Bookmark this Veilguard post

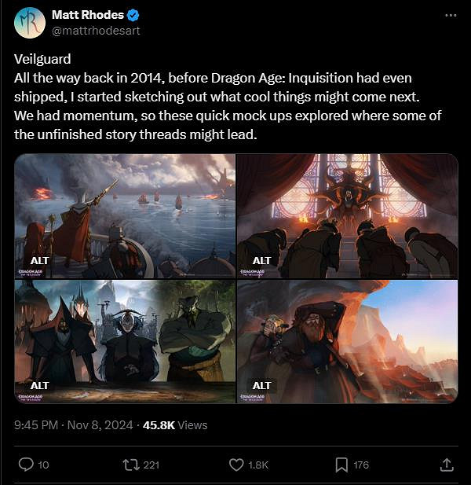click(341, 465)
